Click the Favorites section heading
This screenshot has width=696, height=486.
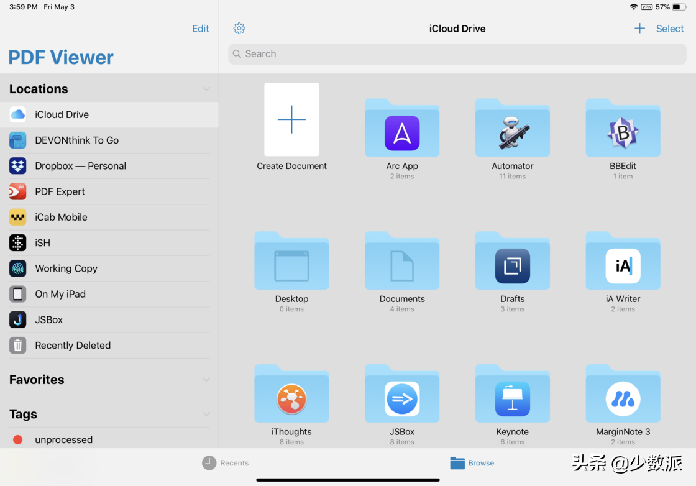click(x=37, y=380)
